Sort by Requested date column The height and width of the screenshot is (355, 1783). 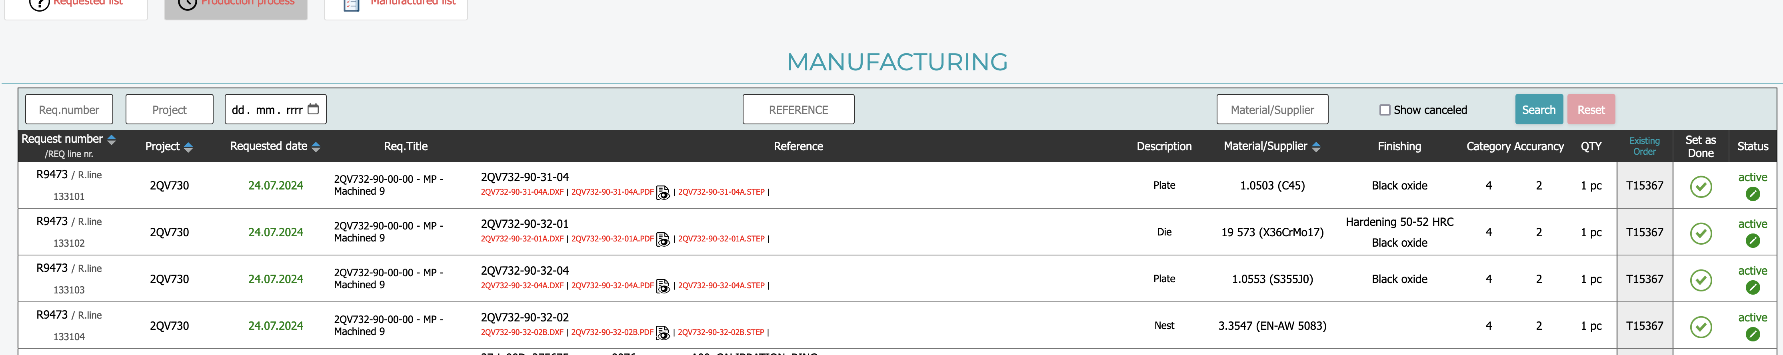tap(316, 147)
